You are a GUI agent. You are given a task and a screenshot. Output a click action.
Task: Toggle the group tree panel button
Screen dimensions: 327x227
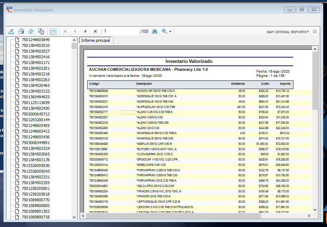click(x=53, y=32)
